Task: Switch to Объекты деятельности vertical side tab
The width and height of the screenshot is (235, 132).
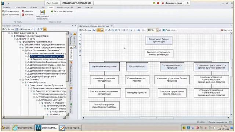Action: (71, 73)
